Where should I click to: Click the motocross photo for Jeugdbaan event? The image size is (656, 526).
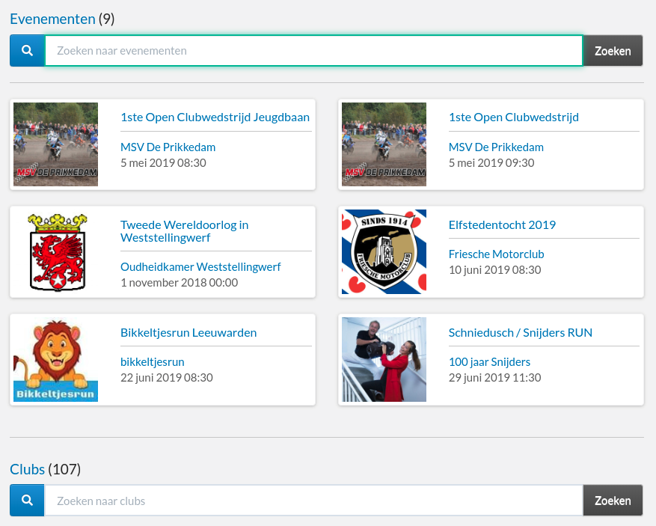pyautogui.click(x=56, y=144)
